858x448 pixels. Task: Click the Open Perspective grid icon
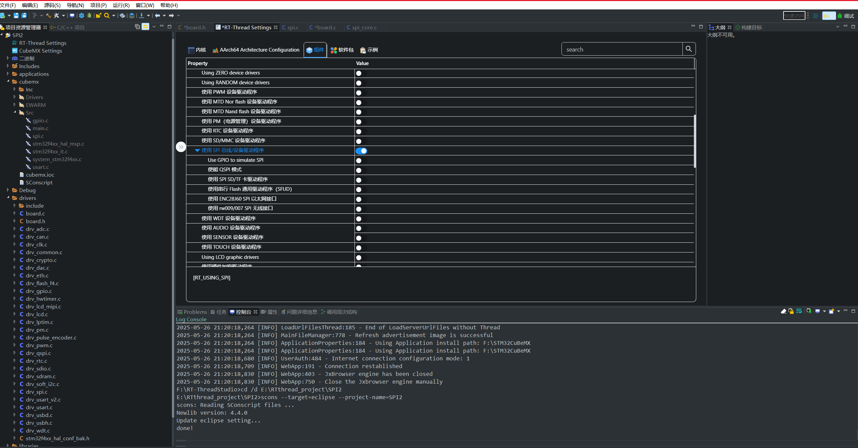[x=816, y=16]
